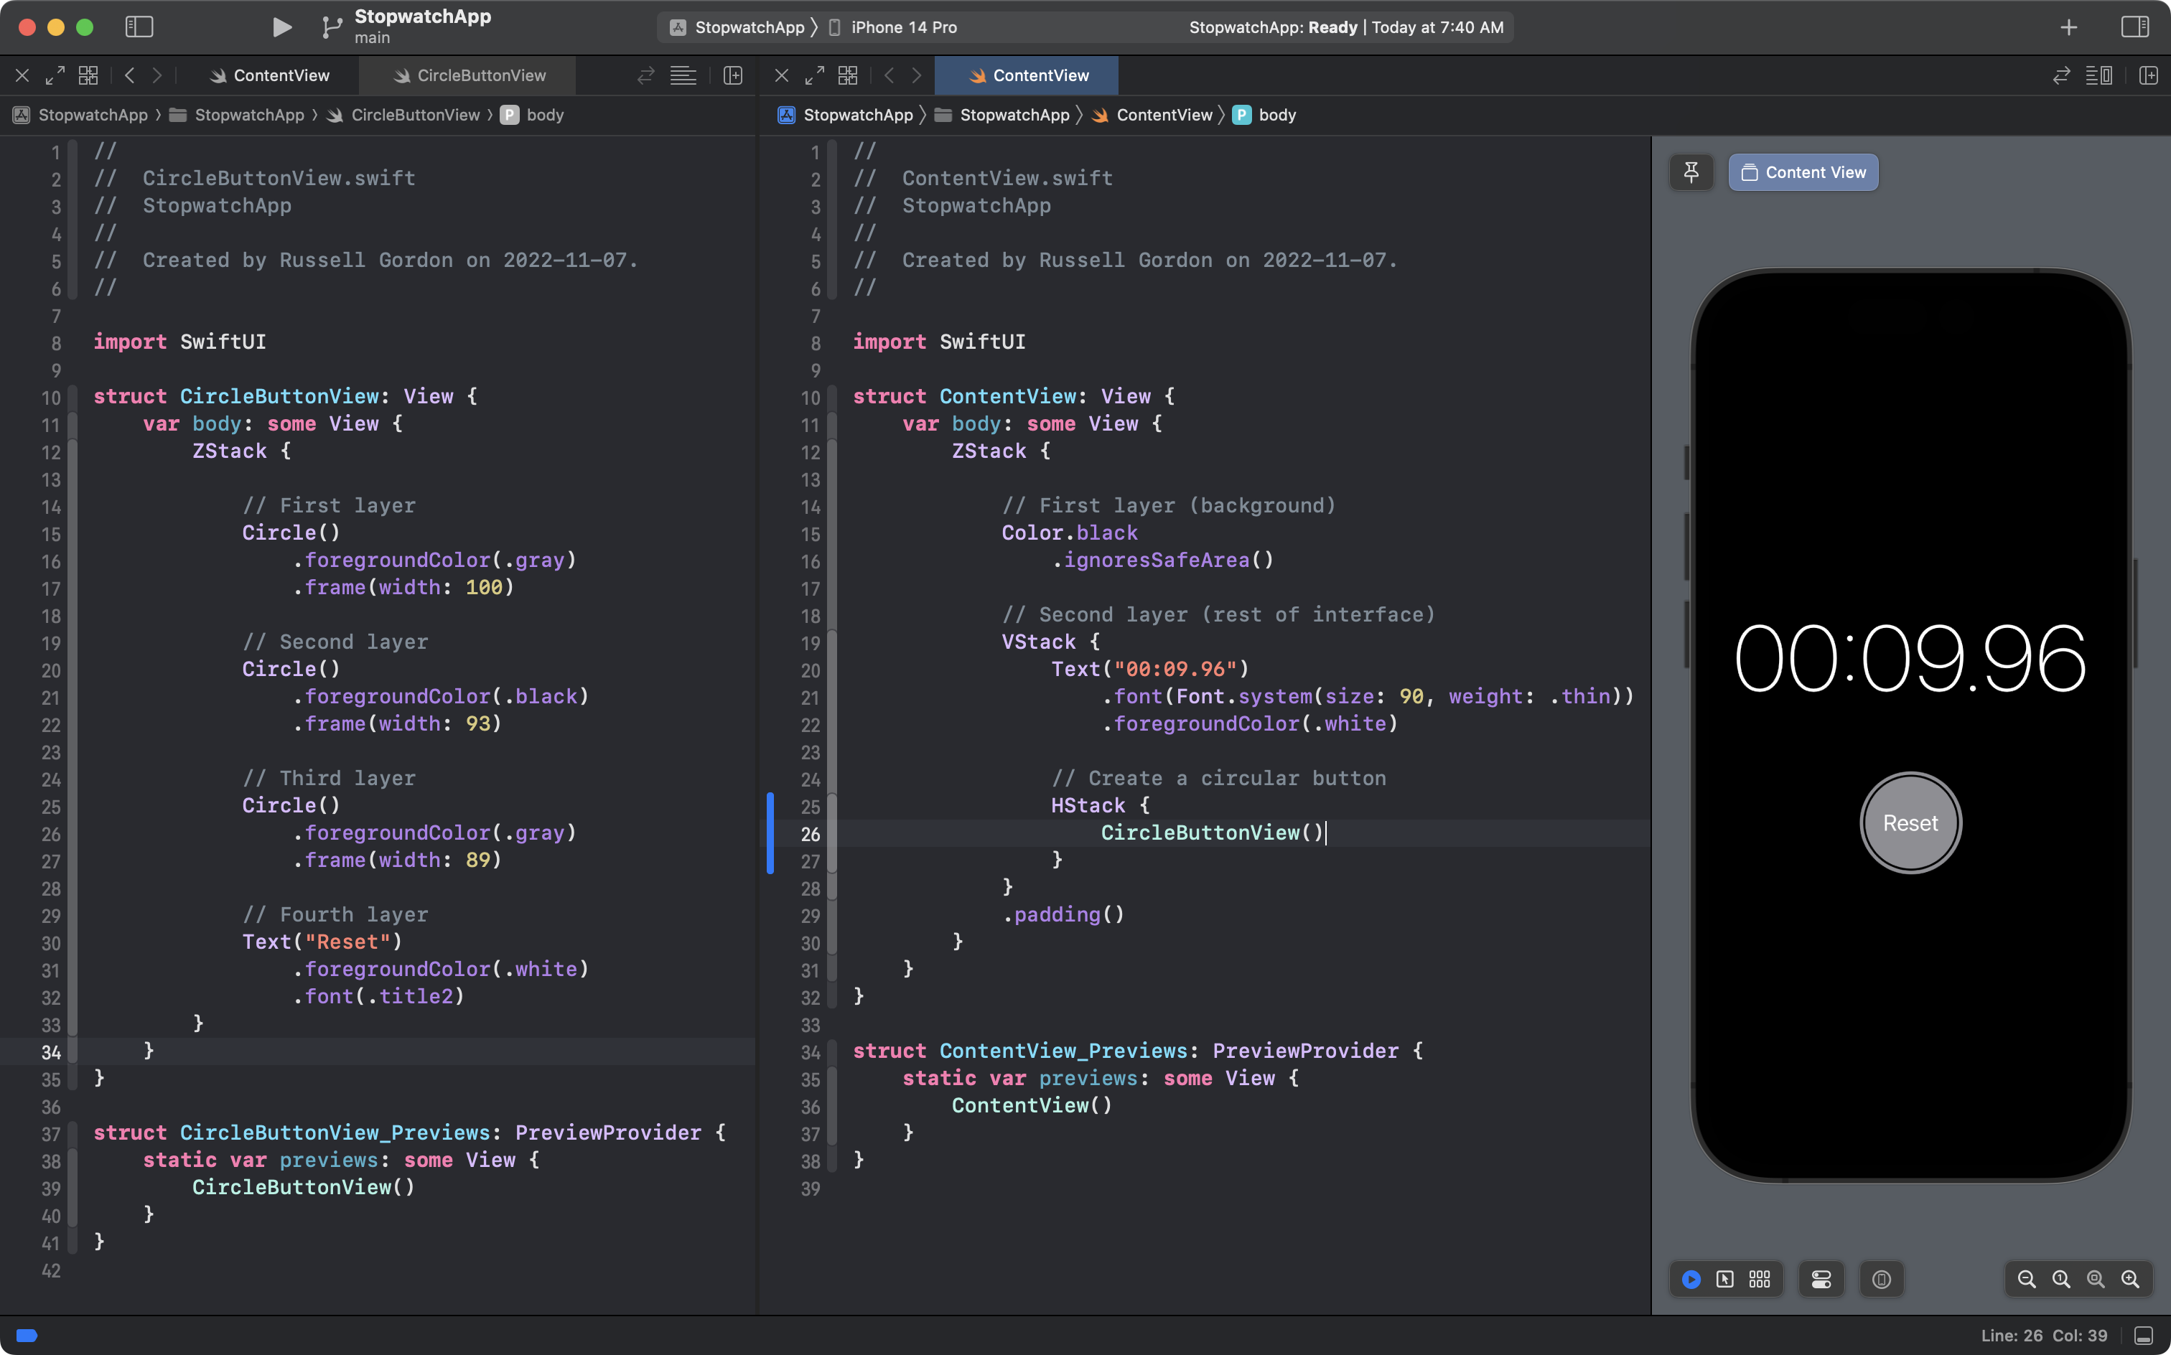Open right editor's adjust editor options menu
Image resolution: width=2171 pixels, height=1355 pixels.
(x=2098, y=75)
